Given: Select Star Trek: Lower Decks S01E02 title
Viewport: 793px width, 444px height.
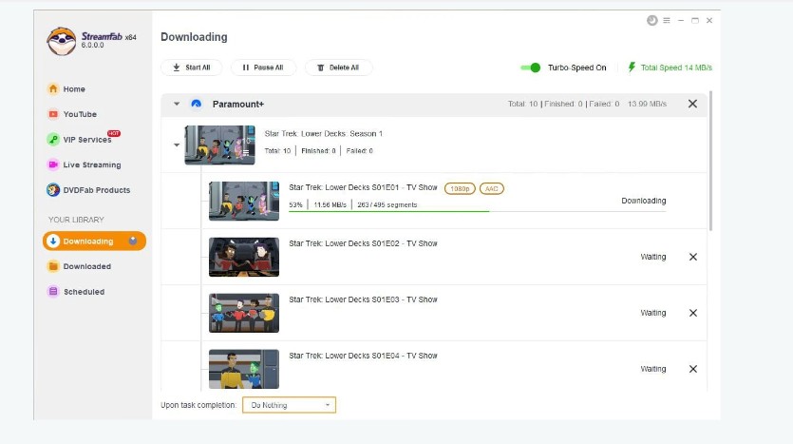Looking at the screenshot, I should click(363, 243).
